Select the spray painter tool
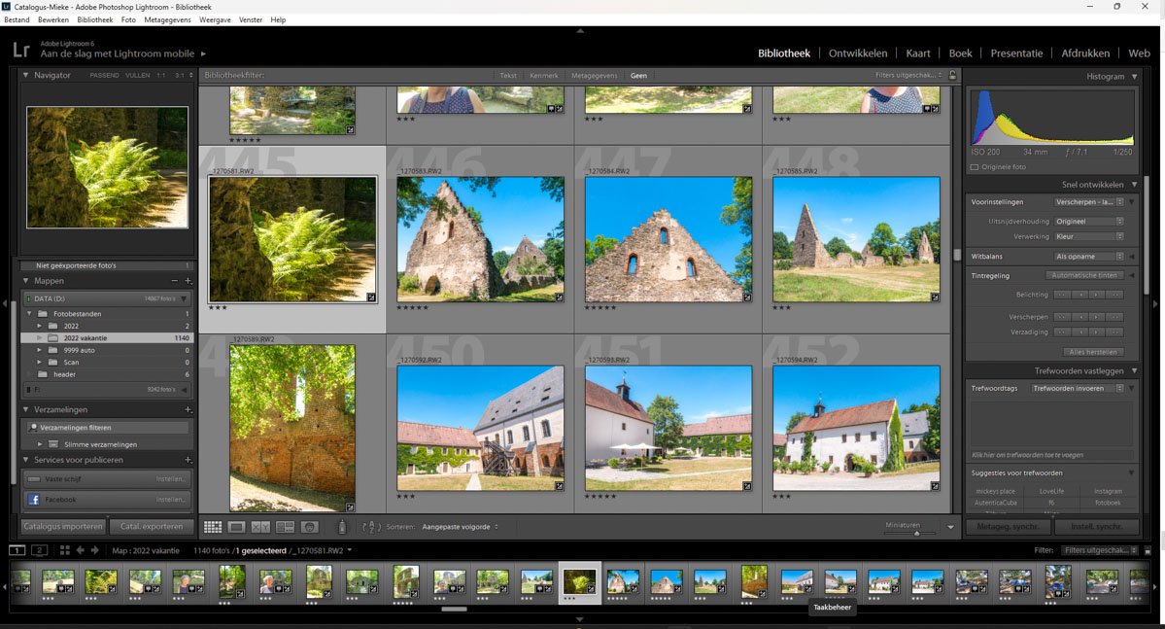Screen dimensions: 1165x629 pos(342,527)
